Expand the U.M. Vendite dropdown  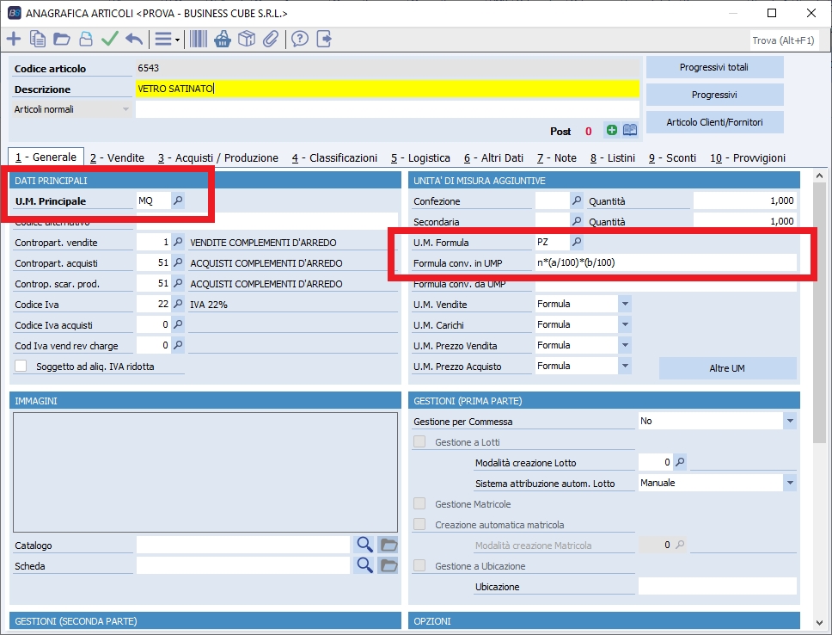[625, 304]
